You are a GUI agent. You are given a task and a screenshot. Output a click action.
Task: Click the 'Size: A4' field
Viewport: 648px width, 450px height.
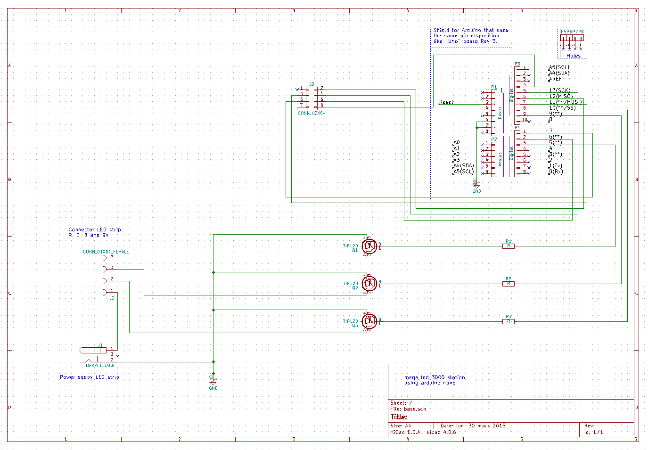(401, 425)
